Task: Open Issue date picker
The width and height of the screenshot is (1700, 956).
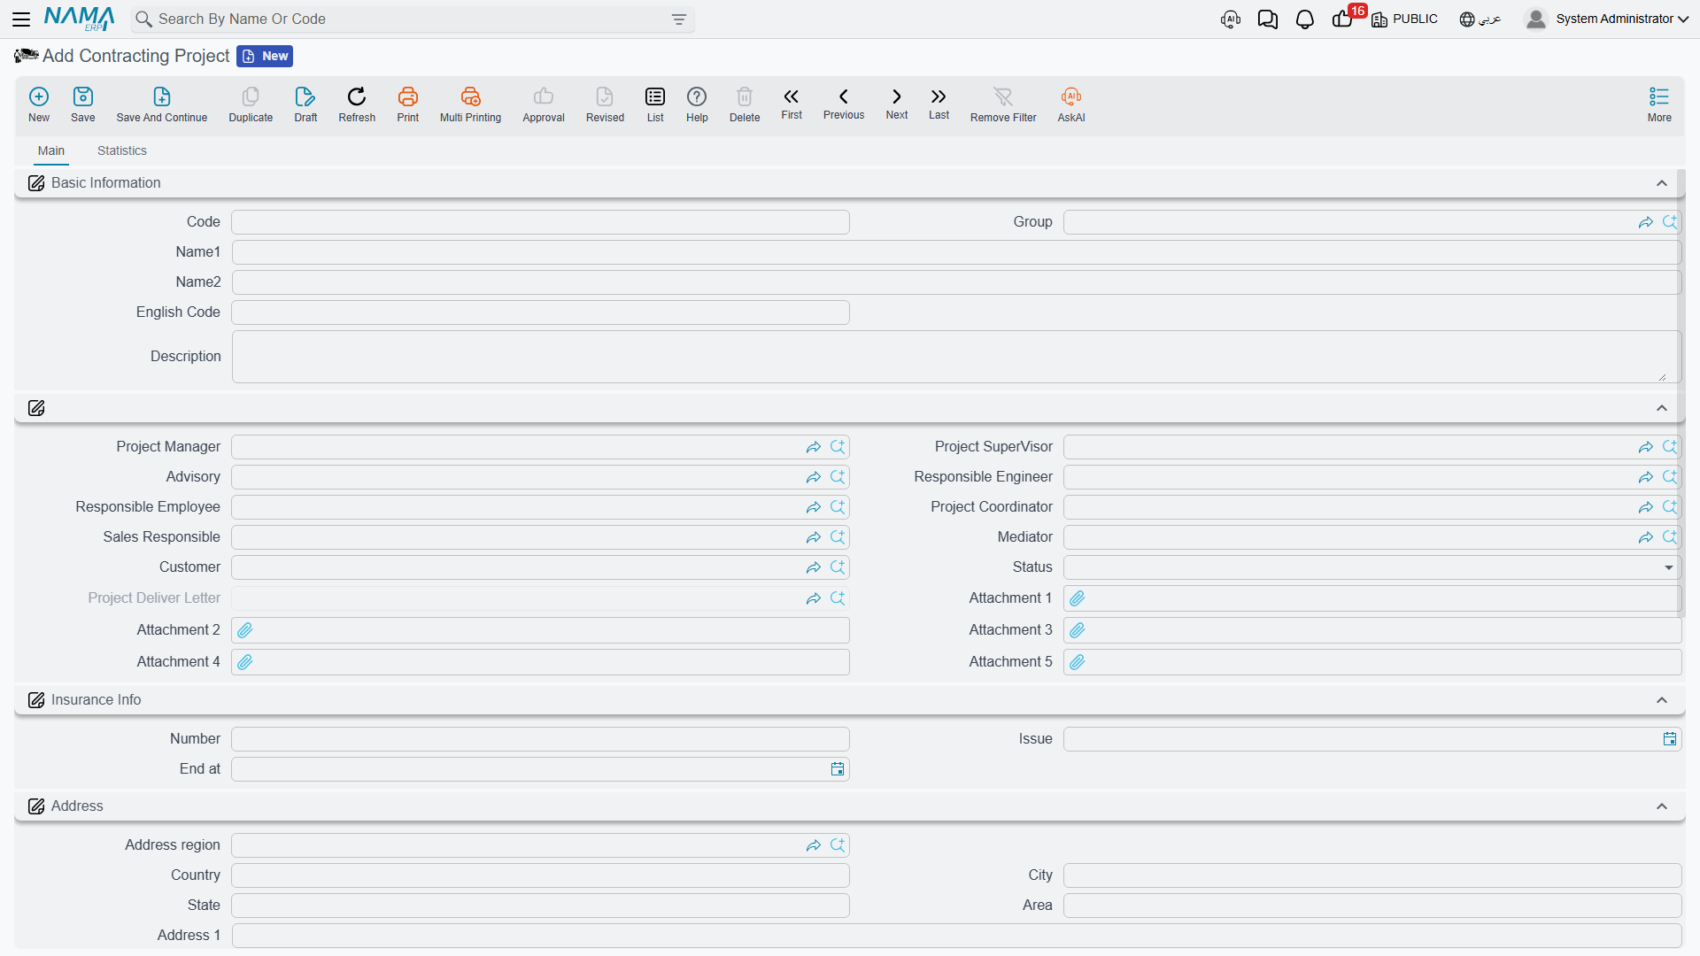Action: [1670, 739]
